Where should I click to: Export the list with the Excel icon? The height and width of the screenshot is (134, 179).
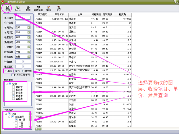(18, 8)
